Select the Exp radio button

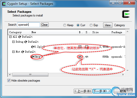91,25
